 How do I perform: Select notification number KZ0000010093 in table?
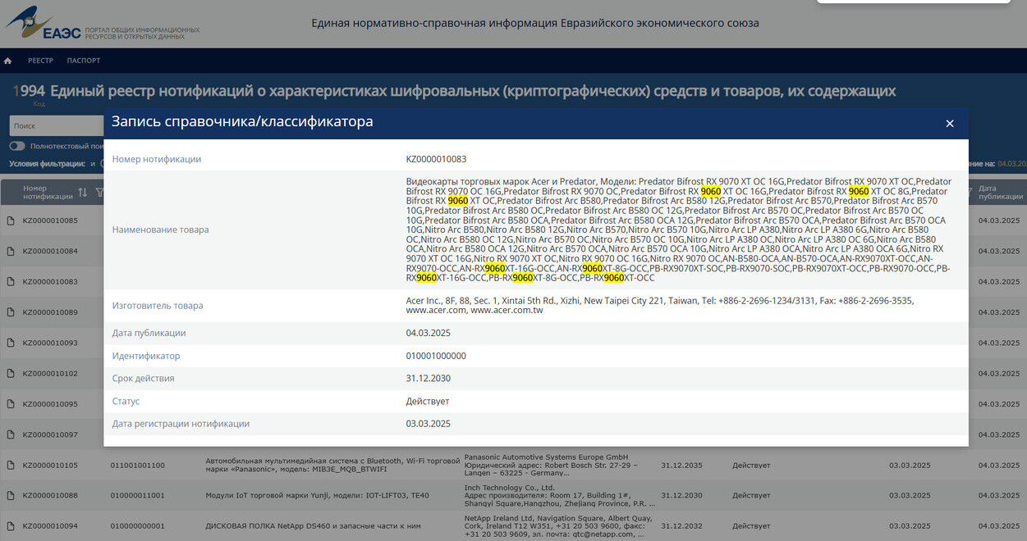pyautogui.click(x=50, y=343)
